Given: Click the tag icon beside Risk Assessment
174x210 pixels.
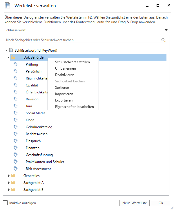Looking at the screenshot, I should click(x=16, y=169).
